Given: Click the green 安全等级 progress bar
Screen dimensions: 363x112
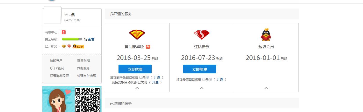Looking at the screenshot, I should pyautogui.click(x=72, y=39).
